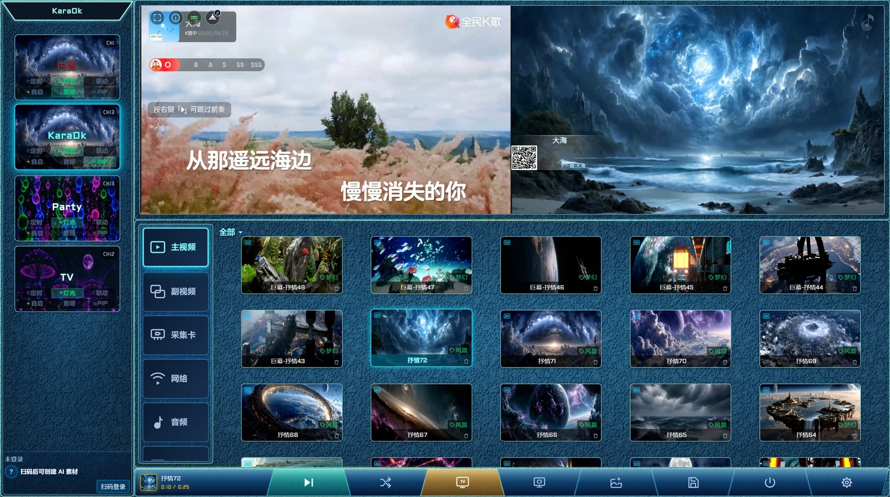Click the 抒情72 now-playing thumbnail
Viewport: 890px width, 497px height.
tap(149, 482)
